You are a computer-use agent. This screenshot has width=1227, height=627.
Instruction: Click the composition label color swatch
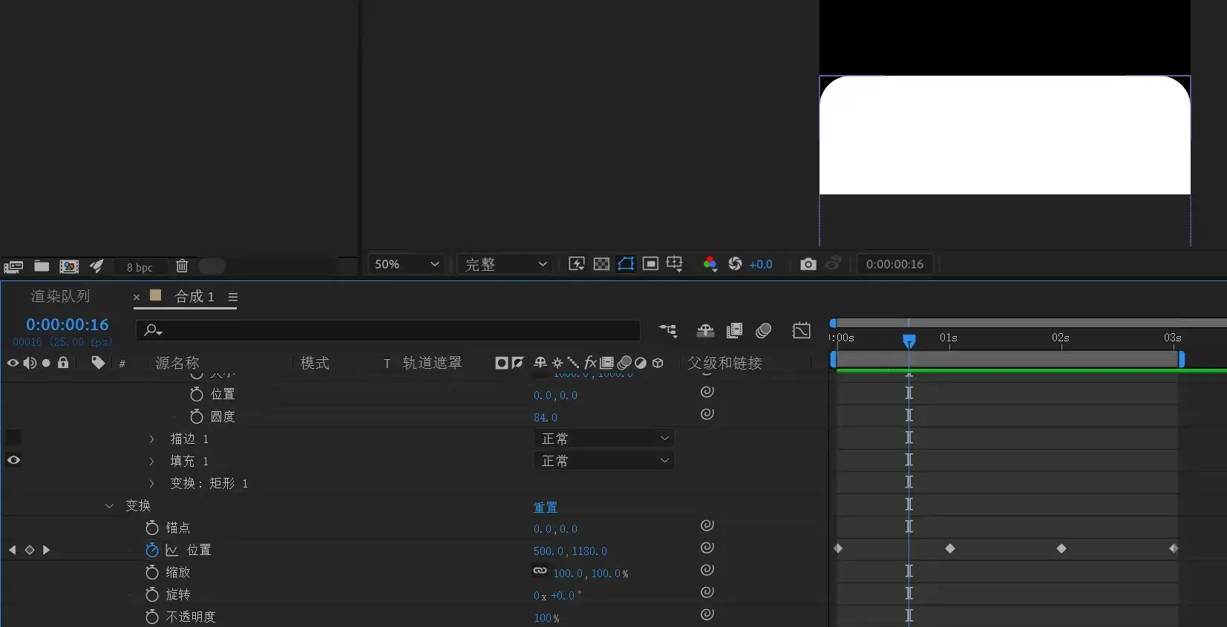pos(156,295)
